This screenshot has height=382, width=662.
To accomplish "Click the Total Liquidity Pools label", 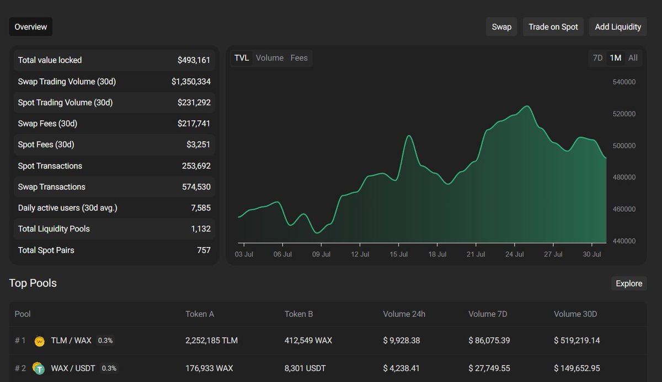I will (x=54, y=229).
